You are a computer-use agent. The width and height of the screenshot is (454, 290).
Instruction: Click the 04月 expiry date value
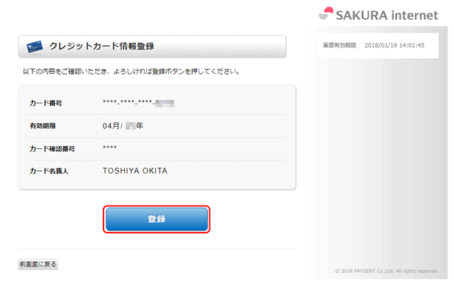[113, 126]
